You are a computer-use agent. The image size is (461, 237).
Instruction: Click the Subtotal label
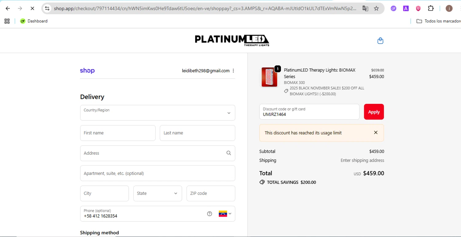(267, 151)
